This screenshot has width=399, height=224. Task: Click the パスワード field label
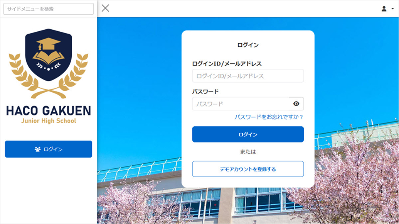205,92
